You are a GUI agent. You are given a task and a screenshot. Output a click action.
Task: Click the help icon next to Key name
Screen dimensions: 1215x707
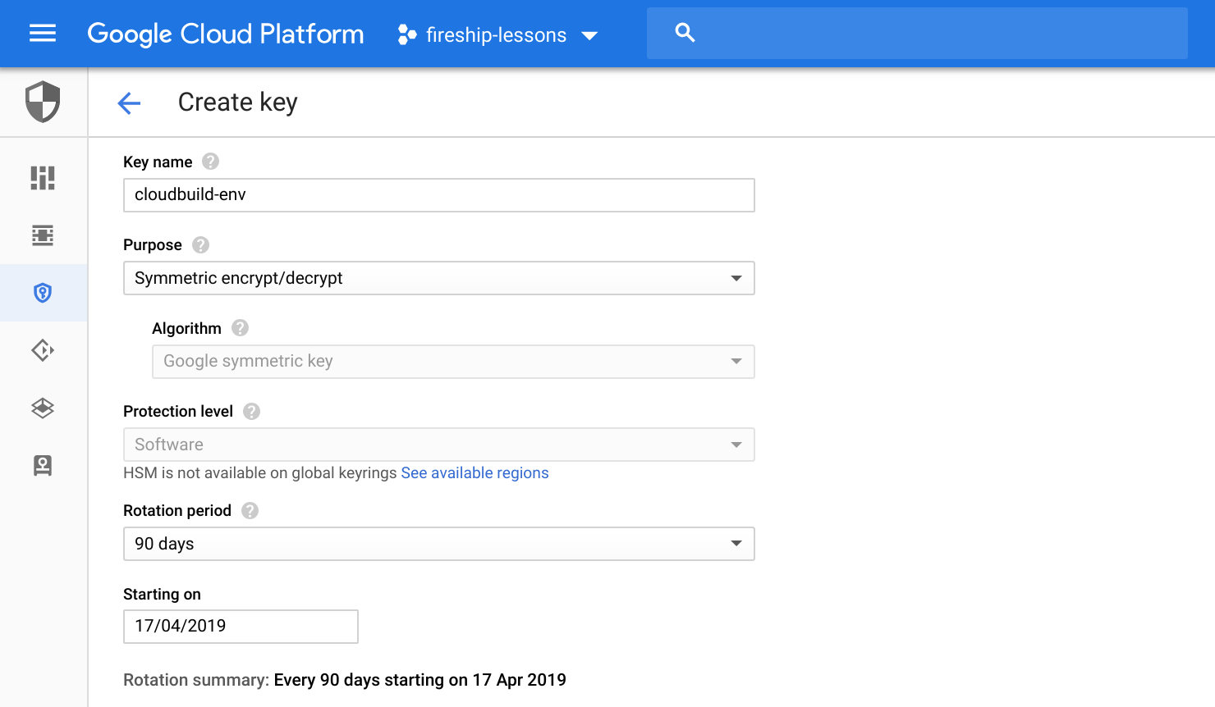pyautogui.click(x=211, y=162)
